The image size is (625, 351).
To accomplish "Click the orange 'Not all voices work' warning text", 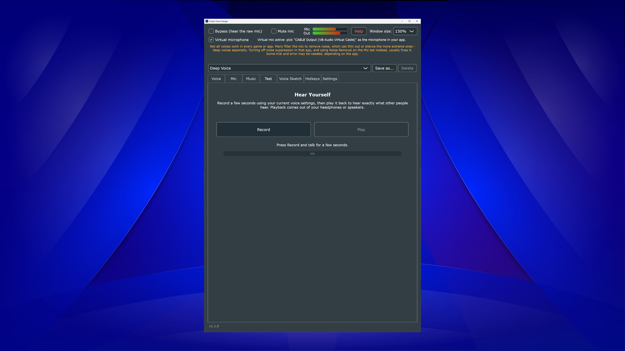I will point(312,50).
